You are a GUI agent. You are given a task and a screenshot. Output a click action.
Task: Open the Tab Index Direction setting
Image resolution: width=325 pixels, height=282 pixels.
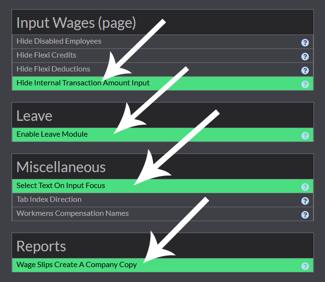(x=49, y=200)
